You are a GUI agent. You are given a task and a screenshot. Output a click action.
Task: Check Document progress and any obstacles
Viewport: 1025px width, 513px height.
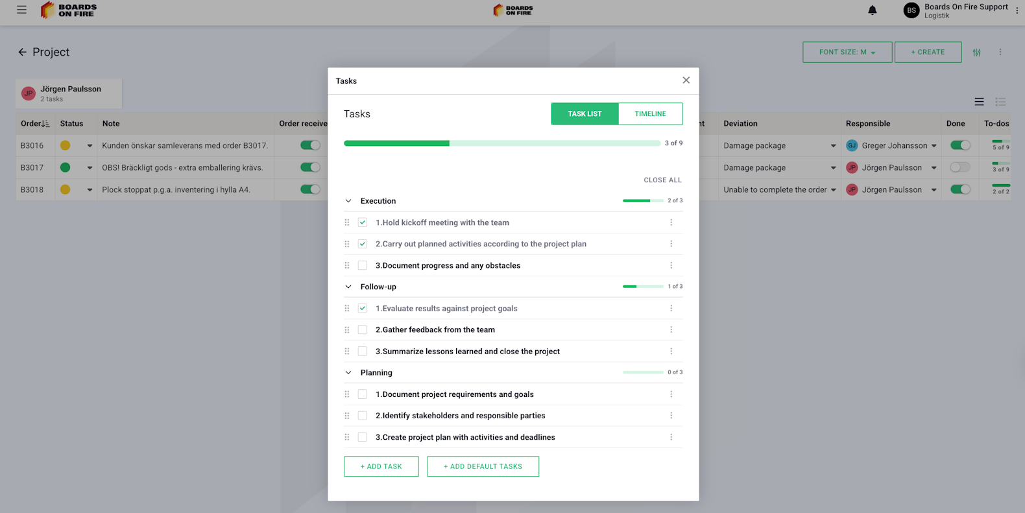click(363, 265)
